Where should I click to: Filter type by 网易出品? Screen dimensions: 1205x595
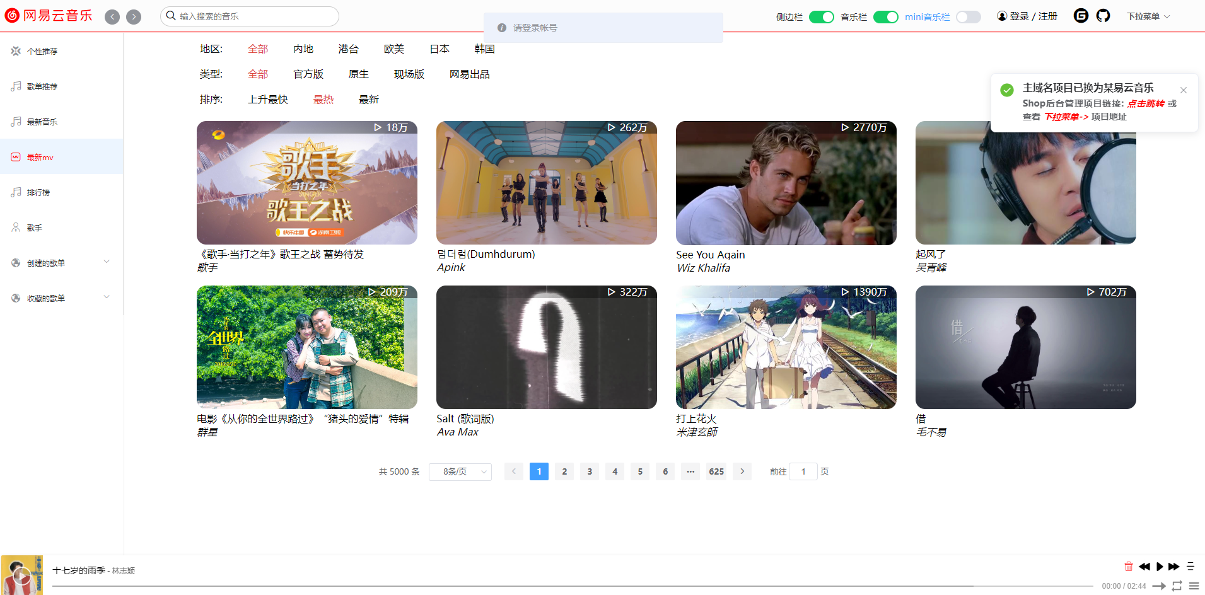click(x=470, y=74)
